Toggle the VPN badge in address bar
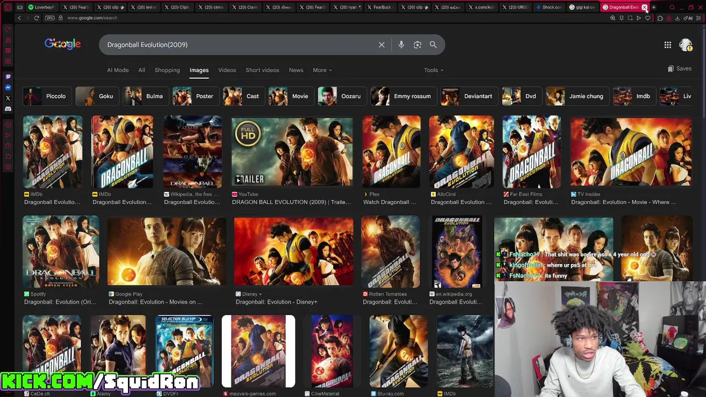 point(50,18)
